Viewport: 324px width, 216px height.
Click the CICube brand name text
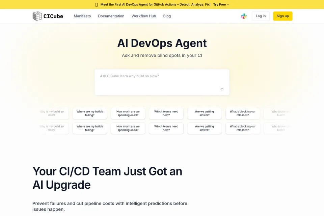53,16
